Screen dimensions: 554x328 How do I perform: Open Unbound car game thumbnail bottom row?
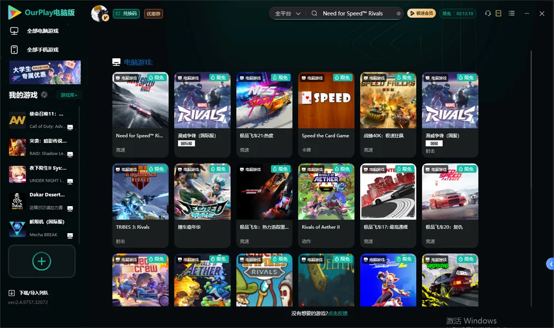[x=450, y=280]
